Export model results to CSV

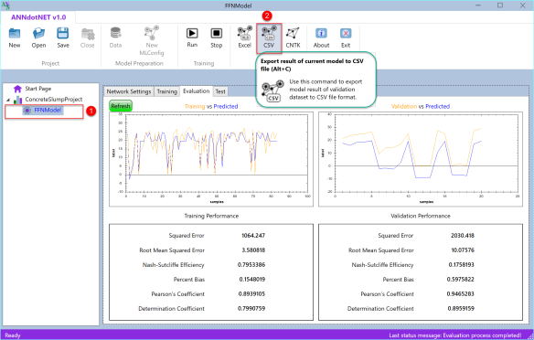(269, 38)
